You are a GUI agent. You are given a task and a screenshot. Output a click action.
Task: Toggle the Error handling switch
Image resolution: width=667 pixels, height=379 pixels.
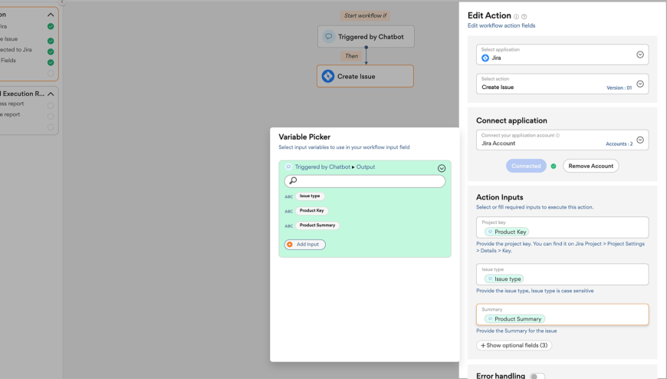(x=537, y=376)
